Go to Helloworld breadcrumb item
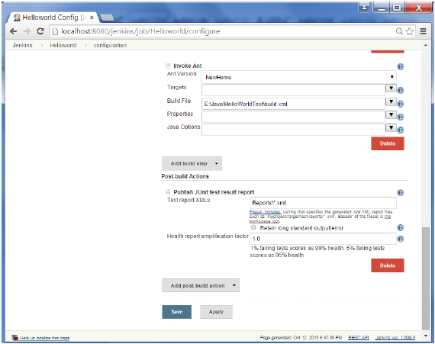Image resolution: width=435 pixels, height=344 pixels. (x=63, y=45)
